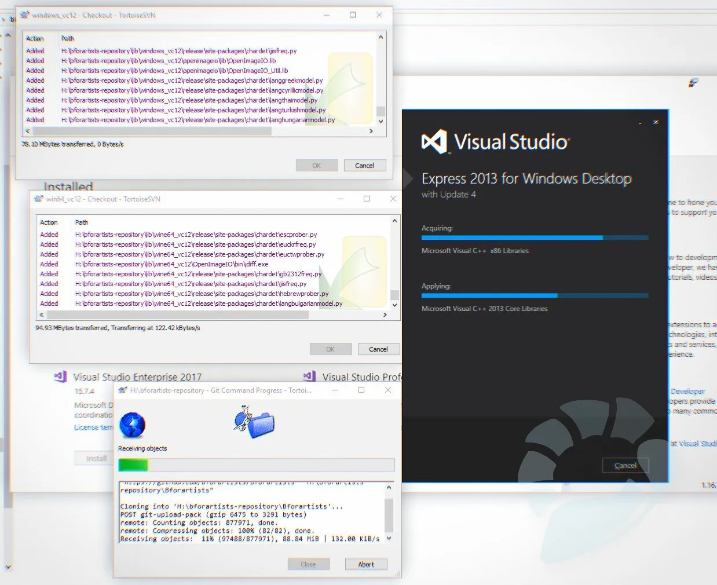Open the License terms link
The image size is (717, 585).
coord(94,427)
